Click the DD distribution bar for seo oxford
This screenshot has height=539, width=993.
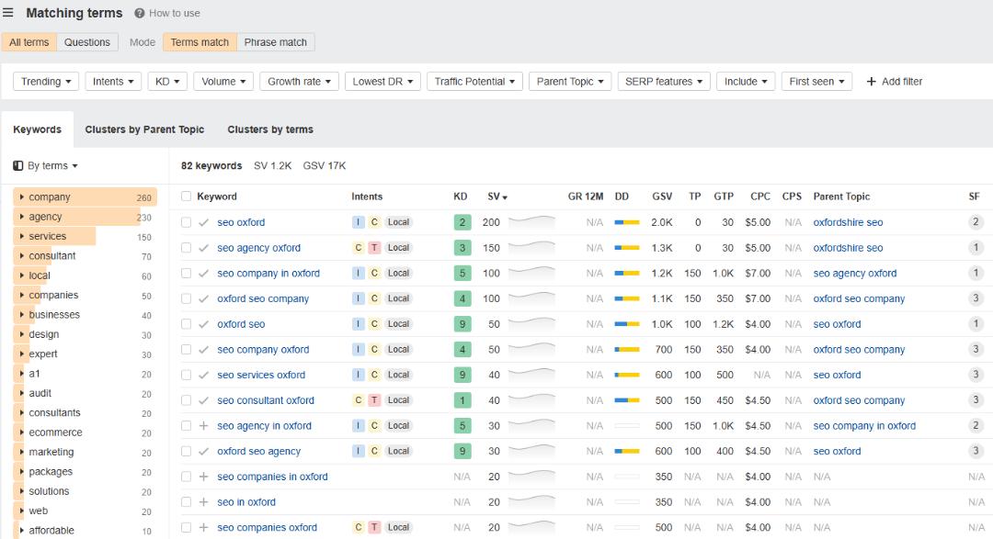626,222
